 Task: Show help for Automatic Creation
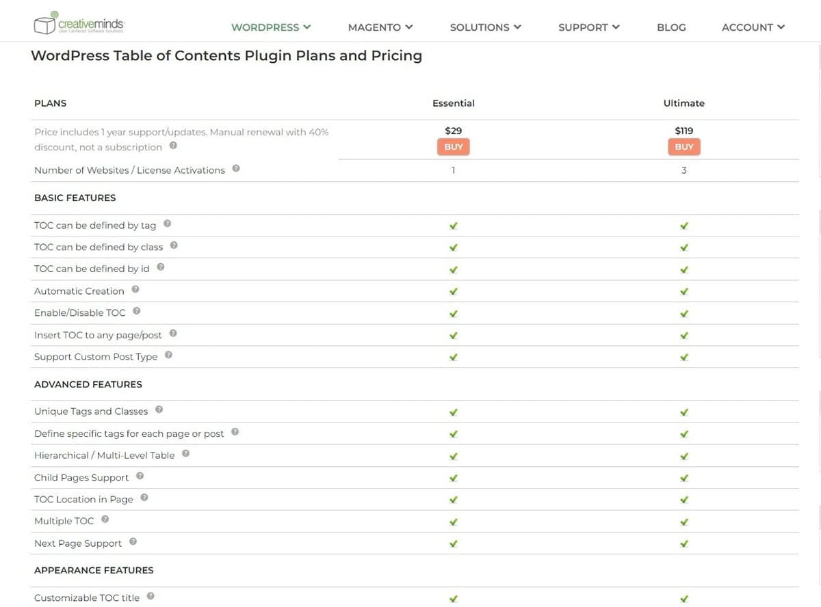[x=135, y=289]
